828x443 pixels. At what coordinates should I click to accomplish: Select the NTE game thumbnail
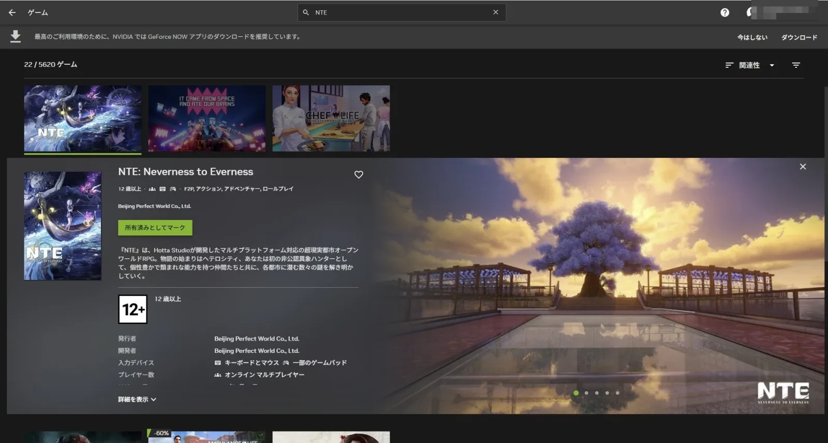pyautogui.click(x=83, y=119)
